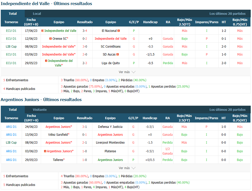The height and width of the screenshot is (191, 252).
Task: Expand Ver más under Argentinos Juniors results
Action: (x=127, y=168)
